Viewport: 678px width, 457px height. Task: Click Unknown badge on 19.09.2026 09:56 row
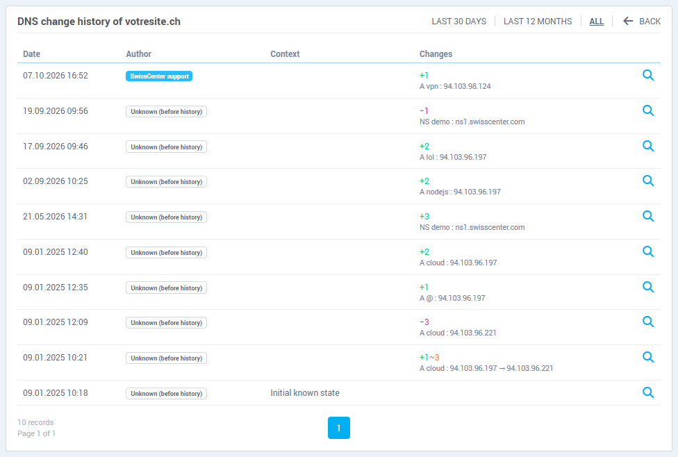(x=166, y=112)
